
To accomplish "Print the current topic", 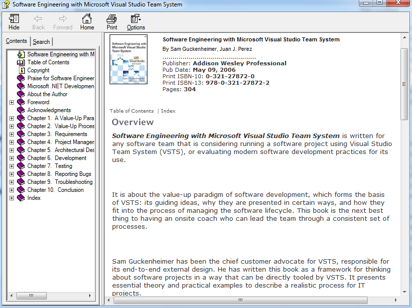I will [111, 21].
